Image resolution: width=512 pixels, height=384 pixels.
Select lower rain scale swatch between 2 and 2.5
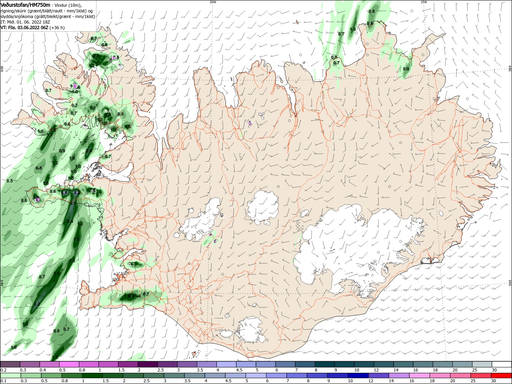pyautogui.click(x=133, y=376)
